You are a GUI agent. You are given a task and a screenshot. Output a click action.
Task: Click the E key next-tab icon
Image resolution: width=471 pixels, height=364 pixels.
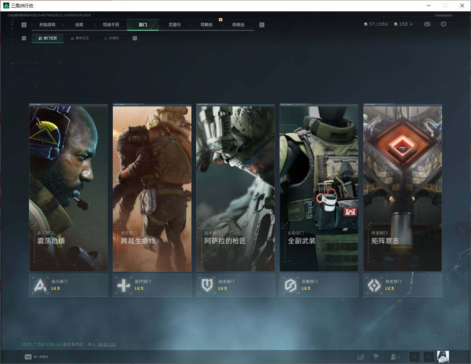tap(262, 25)
